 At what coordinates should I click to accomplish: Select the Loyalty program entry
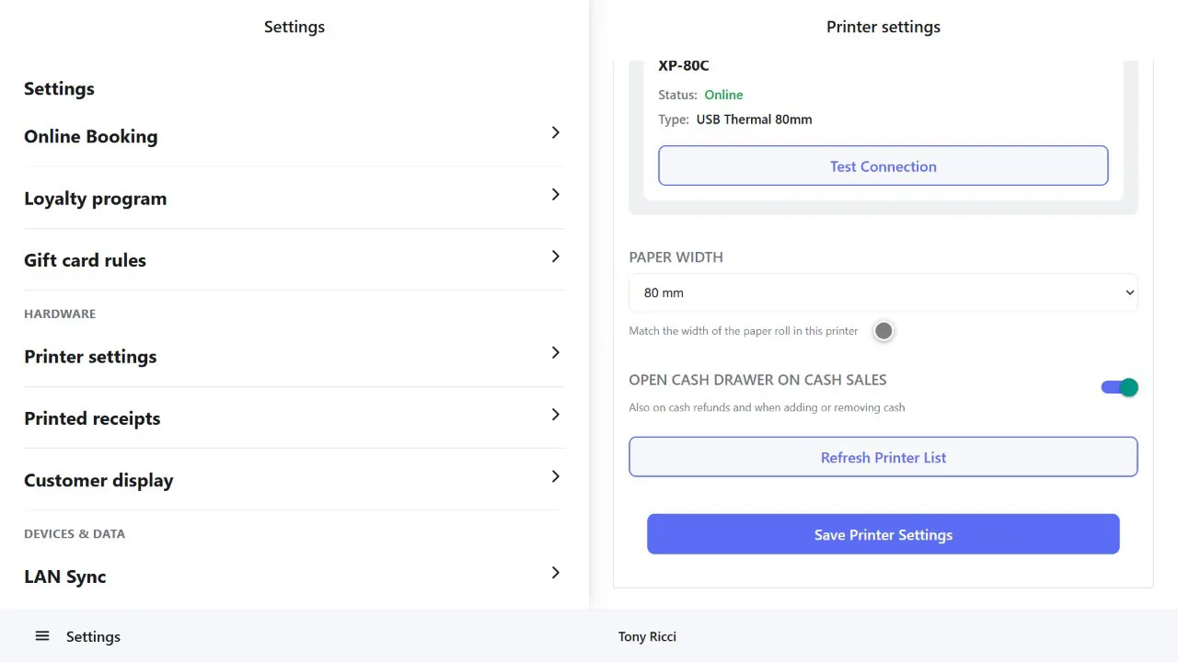294,198
